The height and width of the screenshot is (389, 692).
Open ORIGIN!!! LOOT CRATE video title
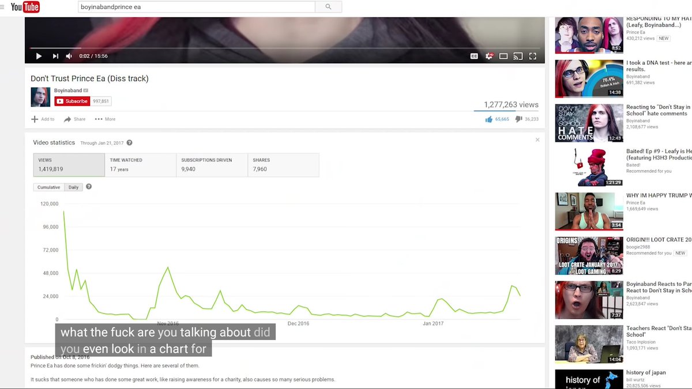click(x=659, y=240)
